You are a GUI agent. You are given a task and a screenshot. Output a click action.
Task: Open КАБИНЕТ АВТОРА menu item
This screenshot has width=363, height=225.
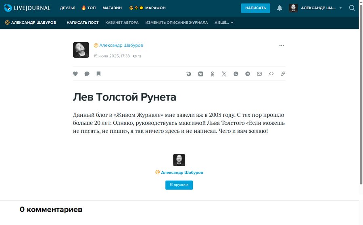[122, 23]
